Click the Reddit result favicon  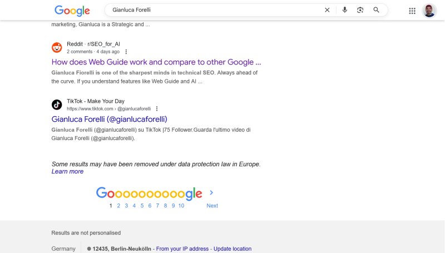pyautogui.click(x=57, y=47)
